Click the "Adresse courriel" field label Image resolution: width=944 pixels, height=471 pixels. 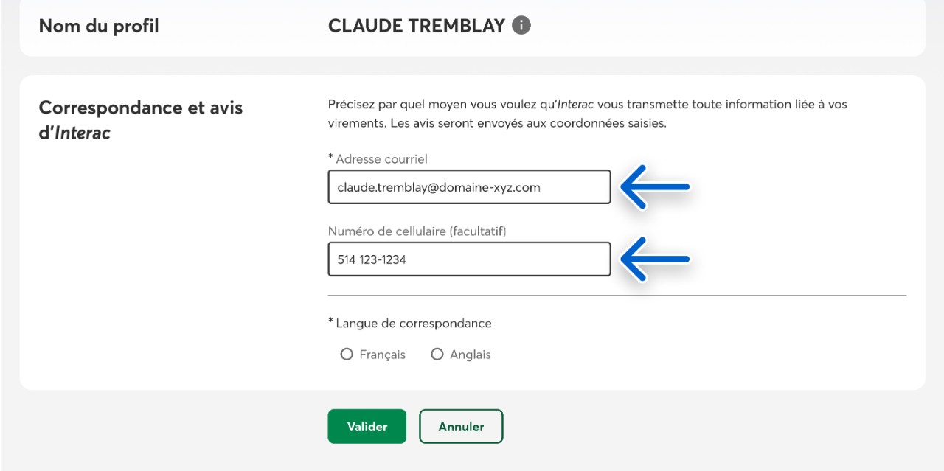[x=381, y=159]
